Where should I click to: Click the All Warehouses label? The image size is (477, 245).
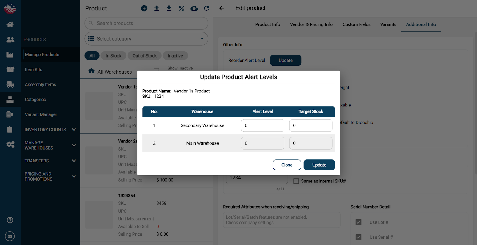[x=115, y=72]
